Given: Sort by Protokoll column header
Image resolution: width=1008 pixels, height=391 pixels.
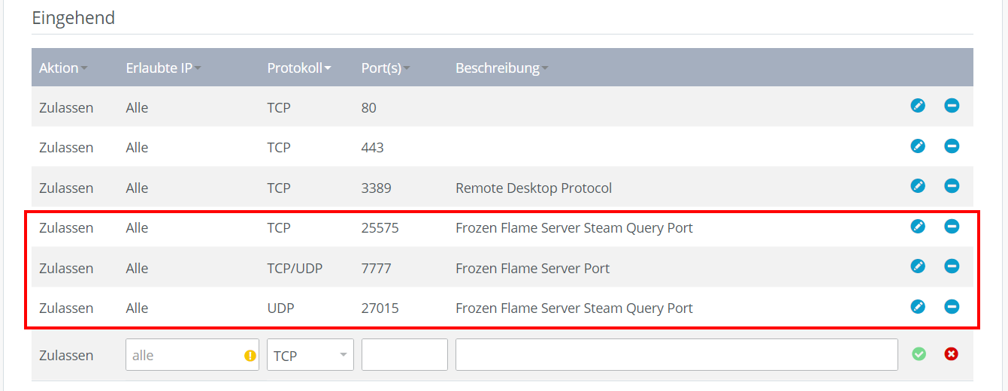Looking at the screenshot, I should 299,68.
